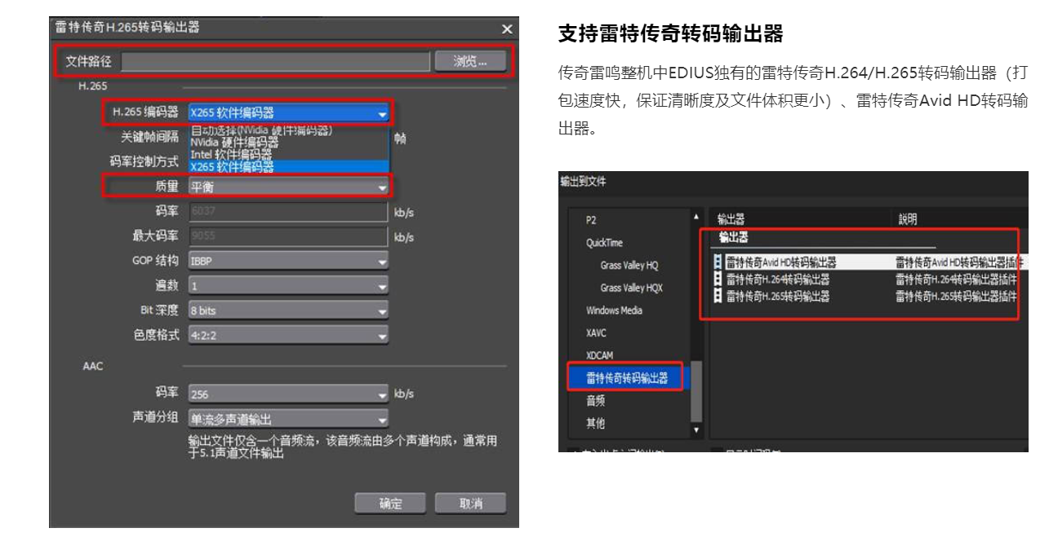Click the 确定 button

(x=390, y=504)
